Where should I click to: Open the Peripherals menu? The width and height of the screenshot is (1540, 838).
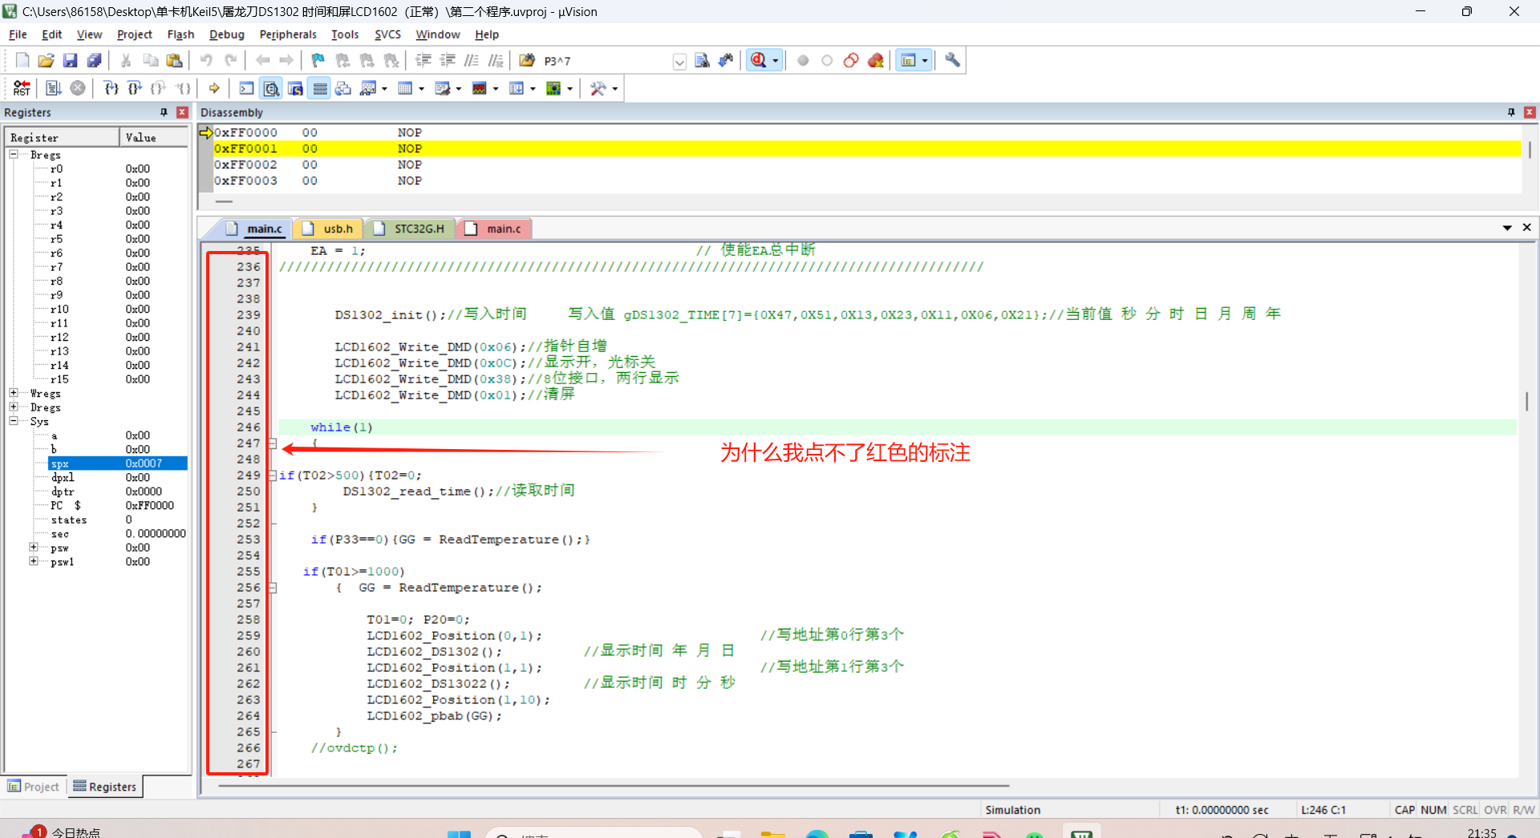click(288, 34)
